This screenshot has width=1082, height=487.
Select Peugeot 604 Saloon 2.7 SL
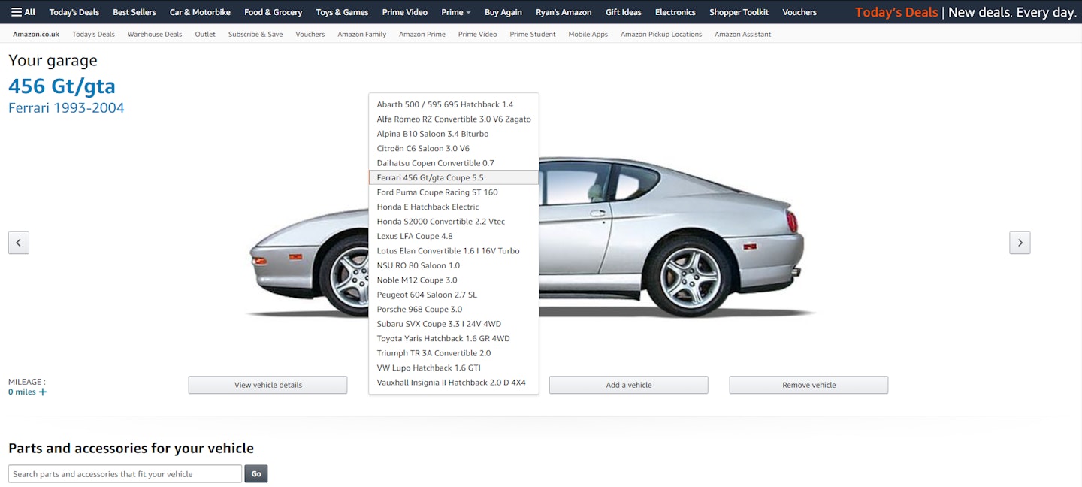coord(454,295)
